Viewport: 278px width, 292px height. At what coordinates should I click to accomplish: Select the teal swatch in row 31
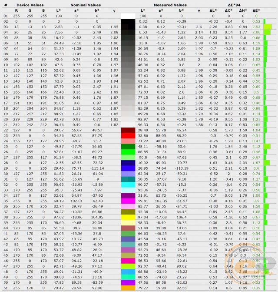[x=128, y=179]
